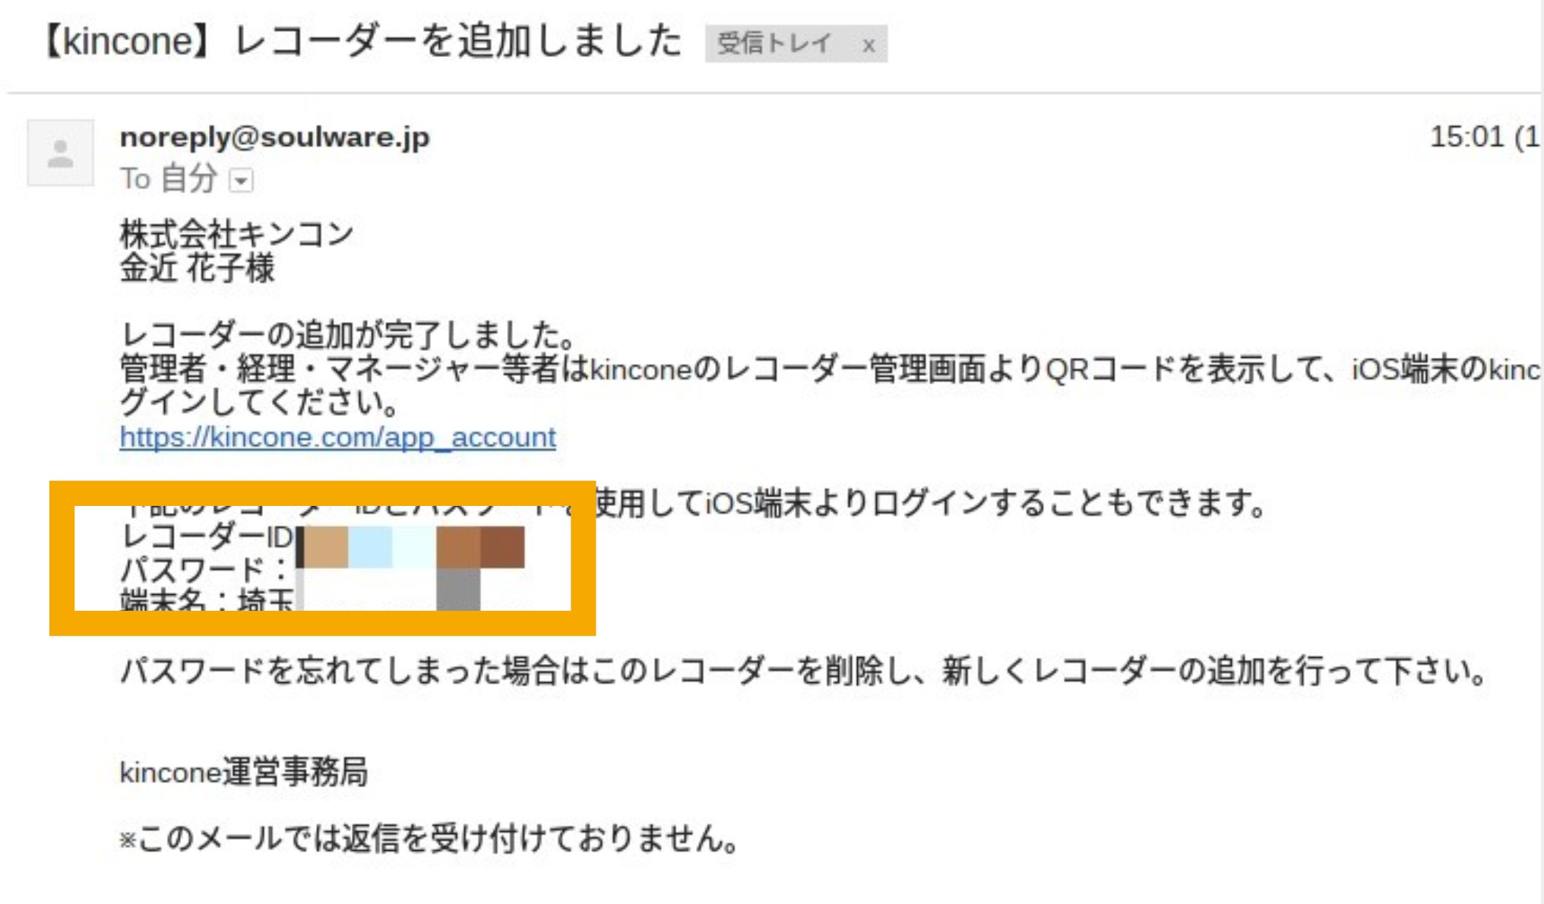Click the sender avatar icon
The height and width of the screenshot is (904, 1544).
pos(61,153)
